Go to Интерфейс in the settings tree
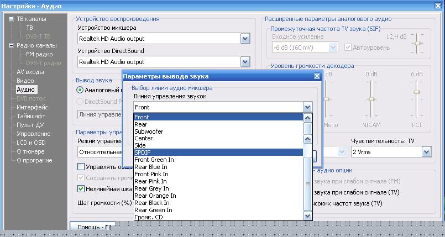The width and height of the screenshot is (445, 237). click(32, 107)
